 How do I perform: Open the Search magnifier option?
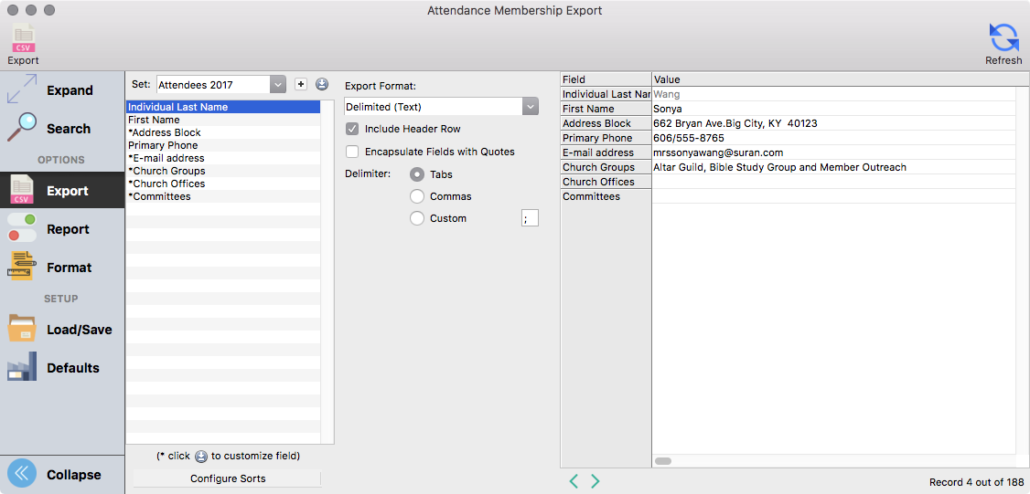22,129
